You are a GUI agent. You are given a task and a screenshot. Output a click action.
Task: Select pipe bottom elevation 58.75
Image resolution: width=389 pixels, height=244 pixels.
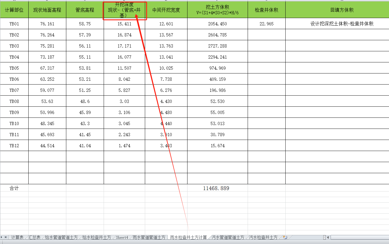point(85,24)
